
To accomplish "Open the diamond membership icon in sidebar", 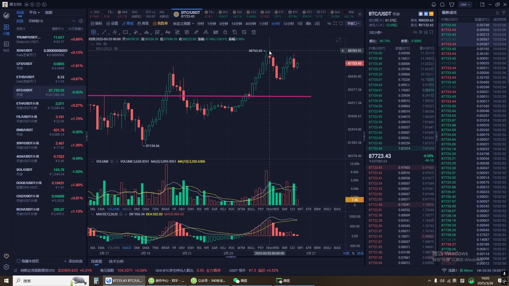I will (x=6, y=256).
